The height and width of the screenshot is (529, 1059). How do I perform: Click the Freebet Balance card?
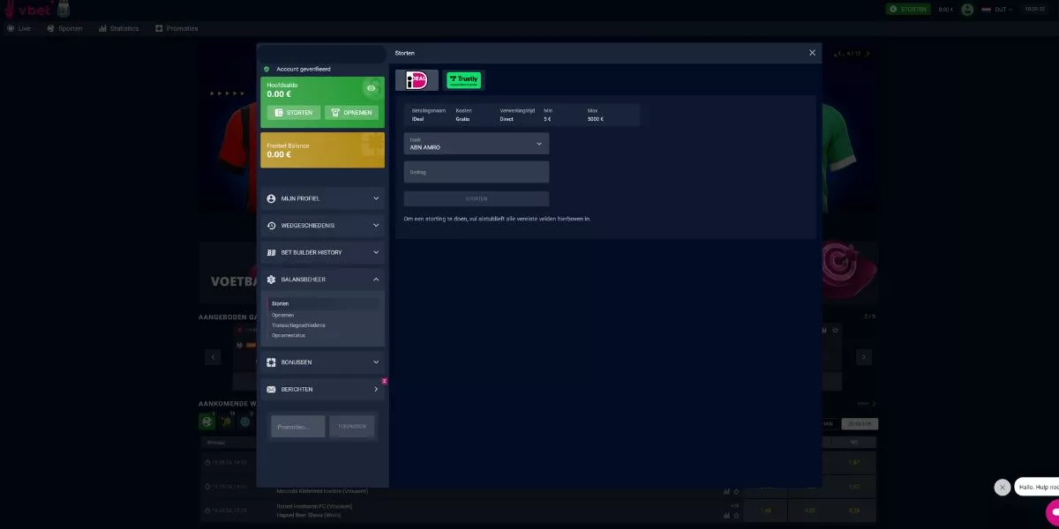[323, 150]
